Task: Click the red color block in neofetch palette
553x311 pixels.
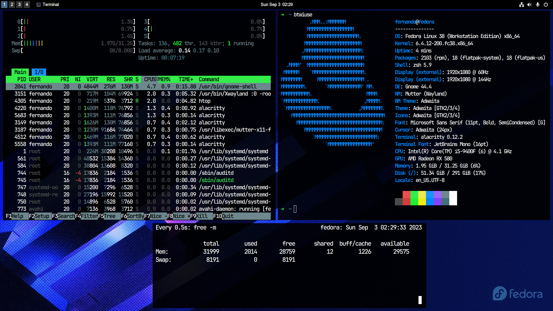Action: 406,198
